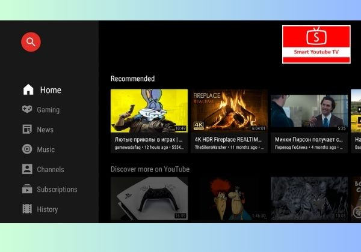Click the 10:49 duration badge
Screen dimensions: 361x252
coord(180,128)
